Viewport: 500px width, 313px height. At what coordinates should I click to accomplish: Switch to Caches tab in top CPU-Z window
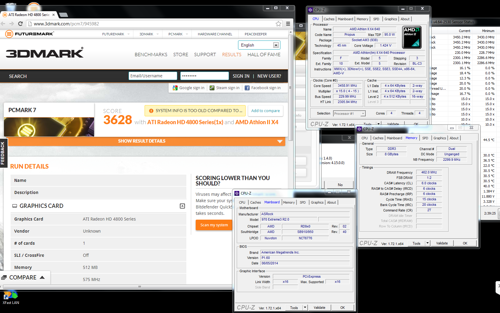pyautogui.click(x=329, y=19)
